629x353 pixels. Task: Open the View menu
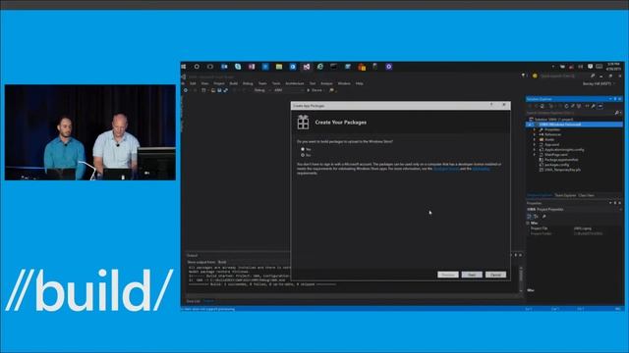click(205, 83)
